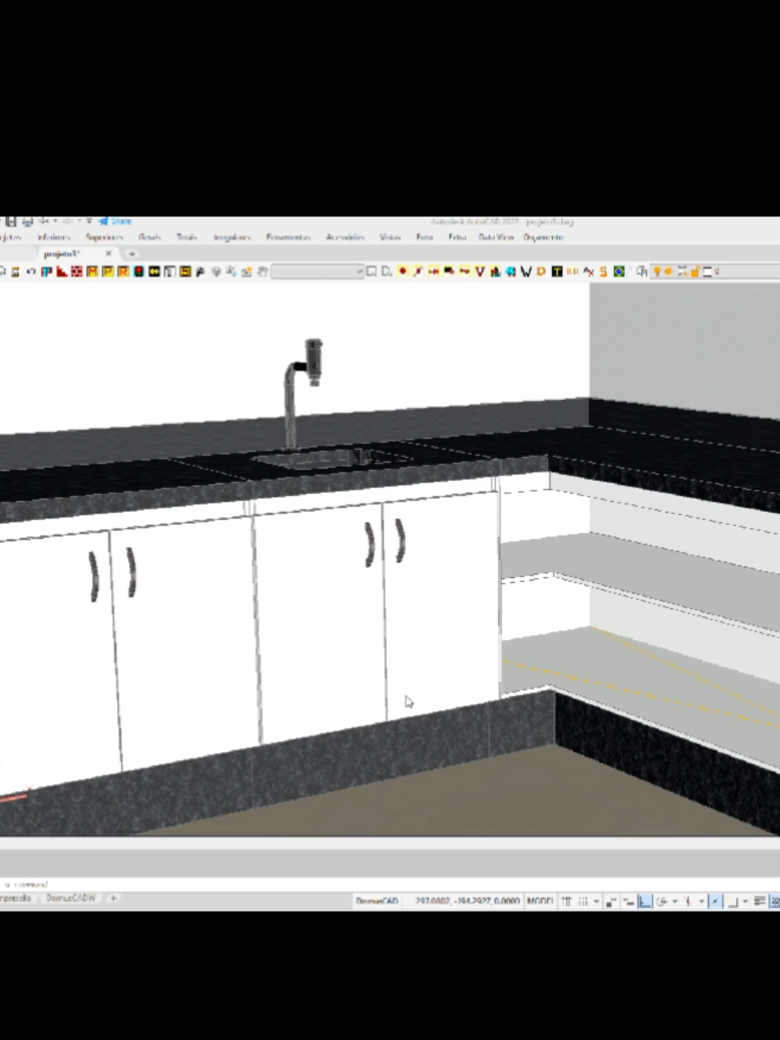
Task: Click the Undo arrow in quick access toolbar
Action: tap(46, 221)
